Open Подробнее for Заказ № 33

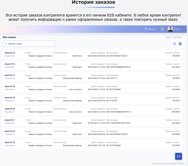(x=9, y=146)
